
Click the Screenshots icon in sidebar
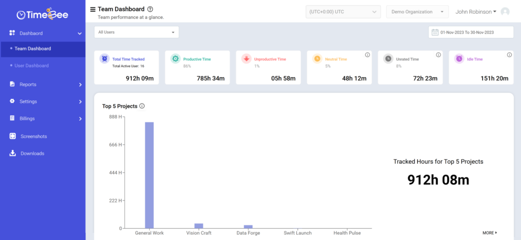tap(13, 136)
